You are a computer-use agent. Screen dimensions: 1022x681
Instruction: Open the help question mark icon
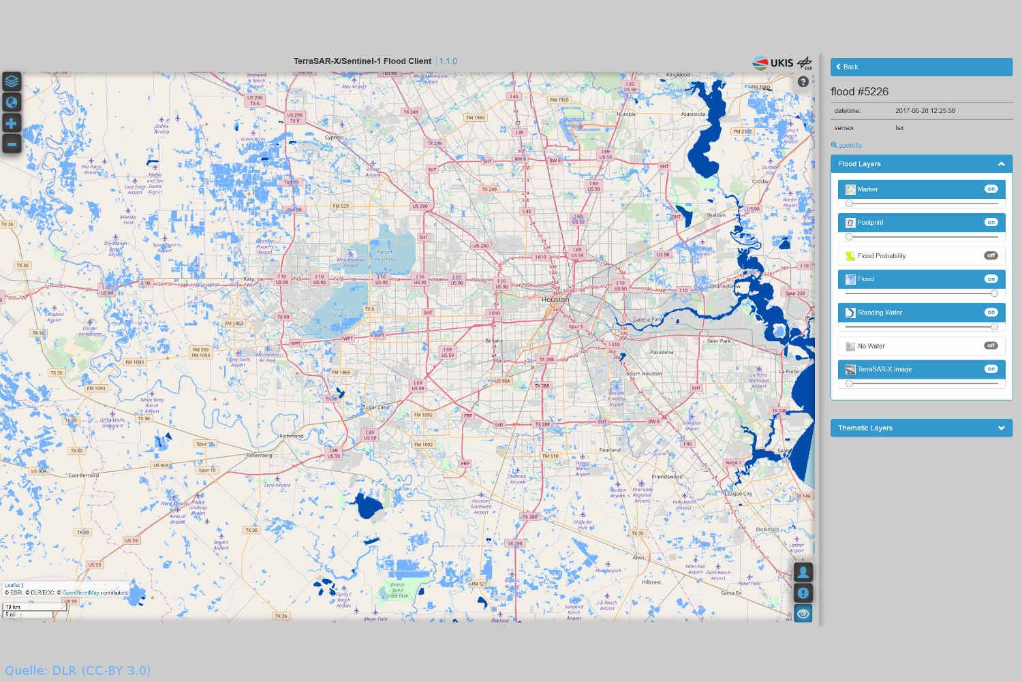pos(803,82)
